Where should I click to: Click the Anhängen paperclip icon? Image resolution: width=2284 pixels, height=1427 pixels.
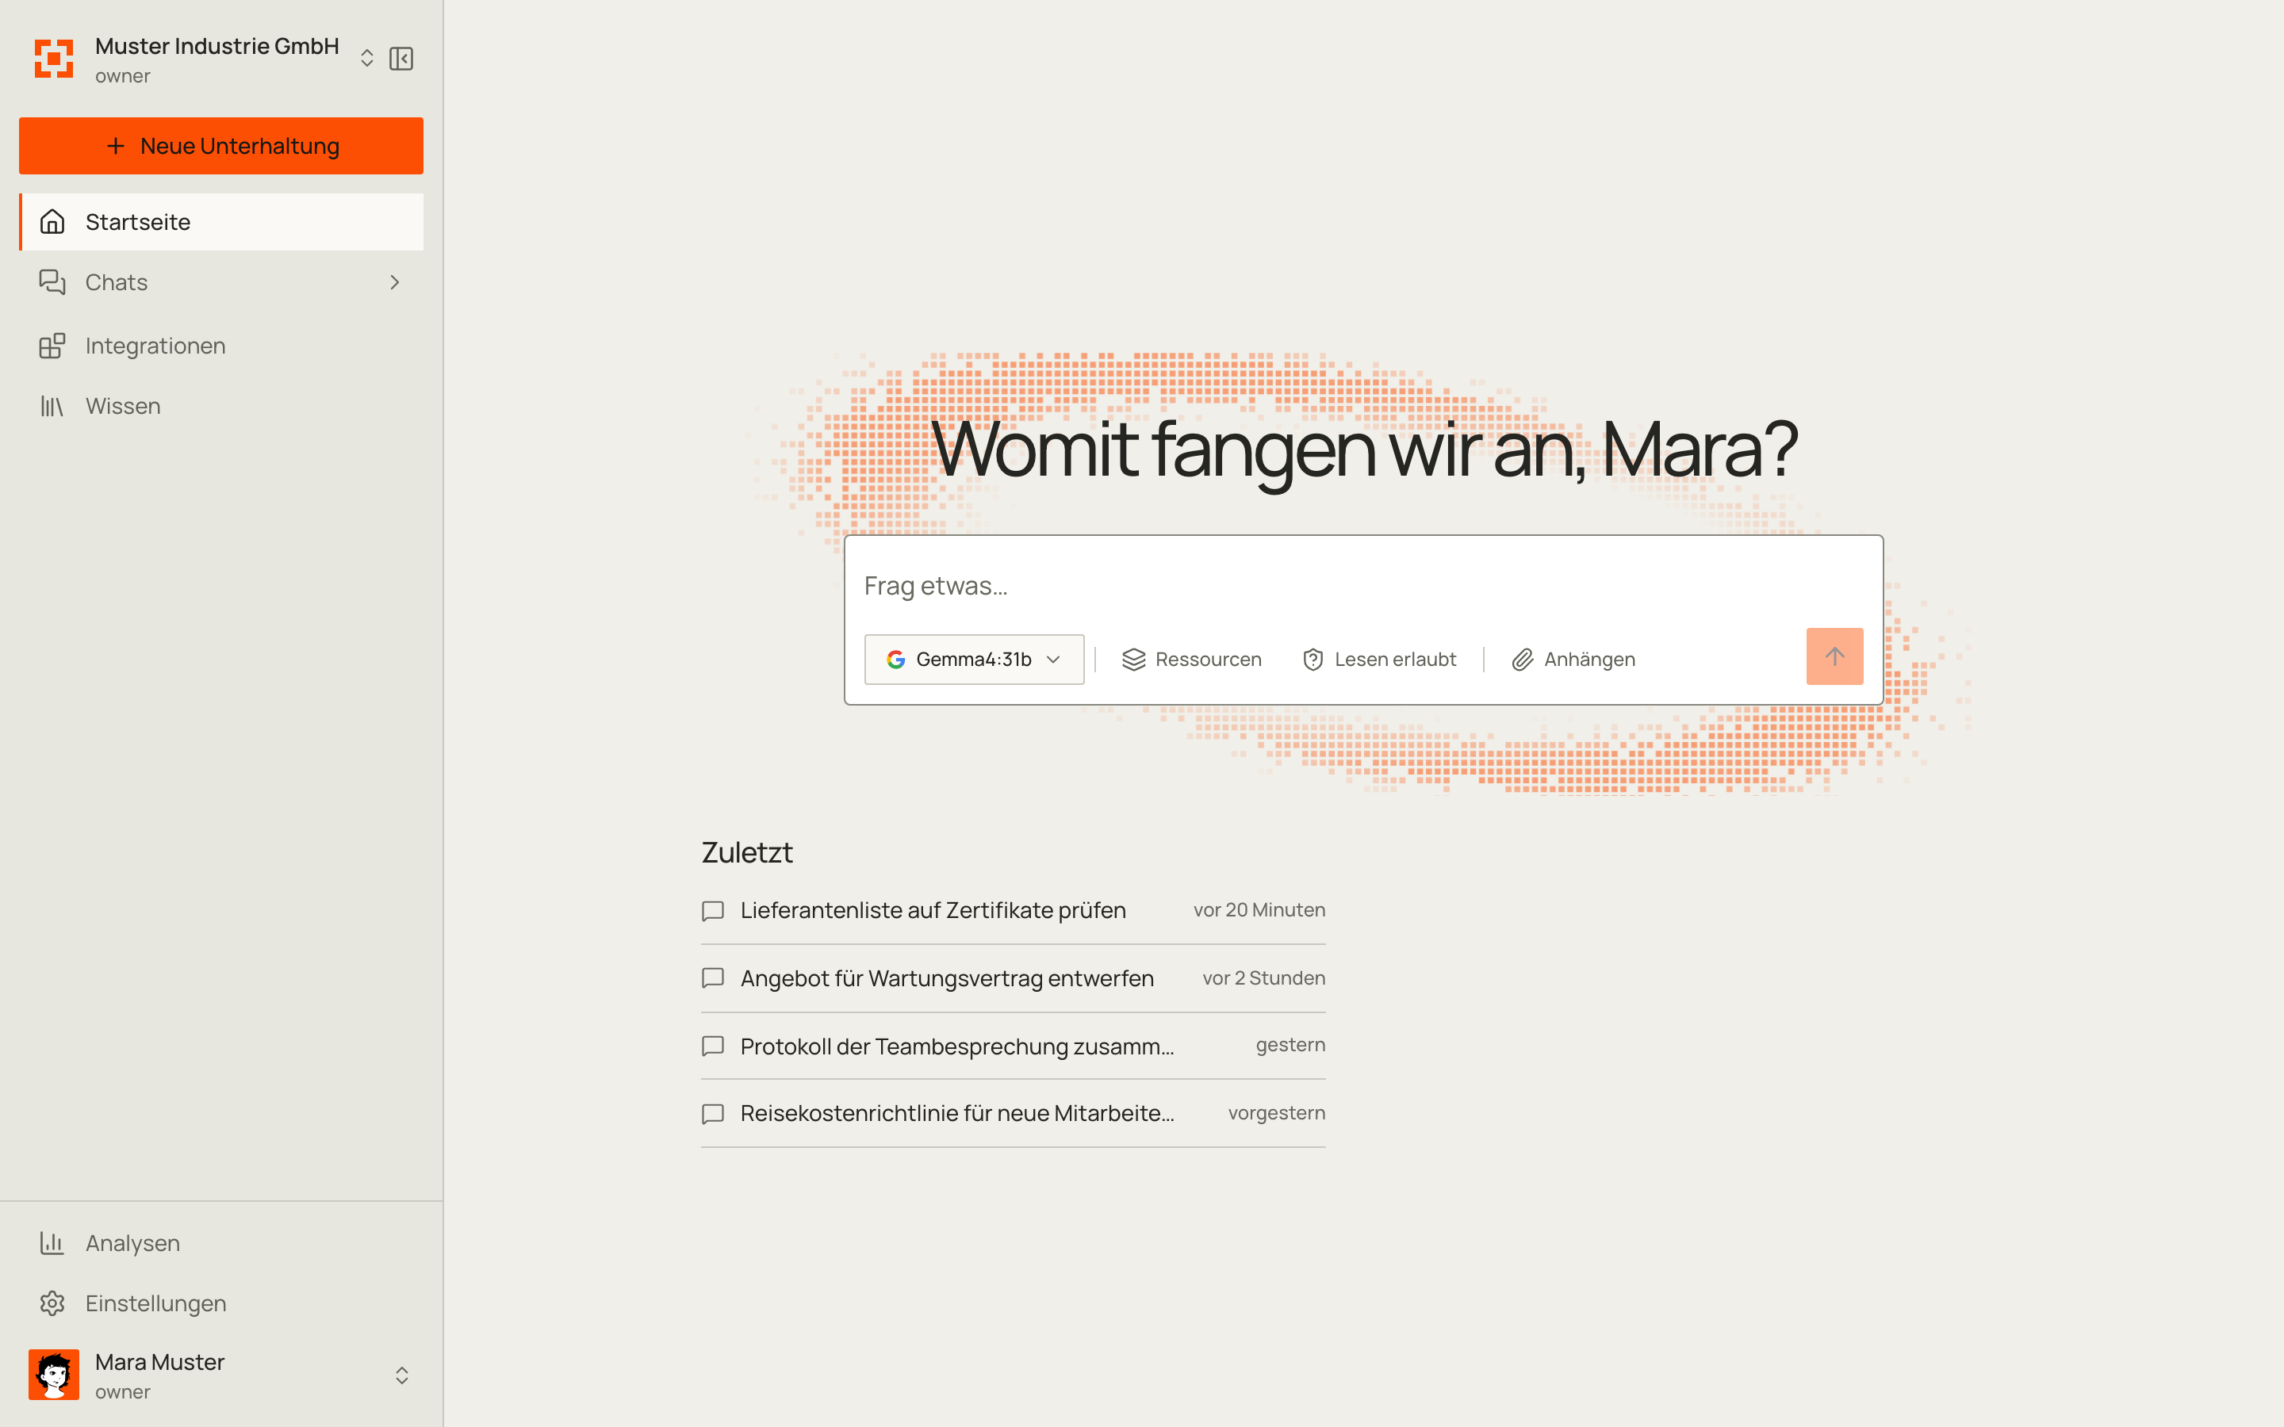1523,660
